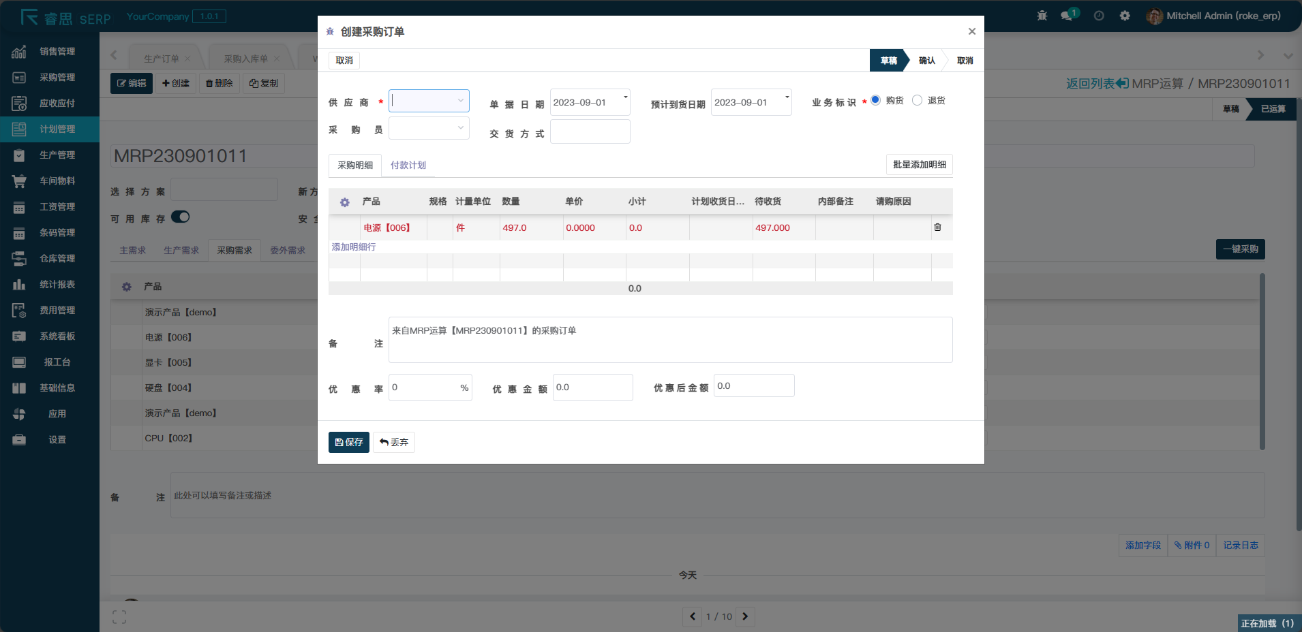Open the clock activities icon in the top bar
Image resolution: width=1302 pixels, height=632 pixels.
coord(1099,16)
